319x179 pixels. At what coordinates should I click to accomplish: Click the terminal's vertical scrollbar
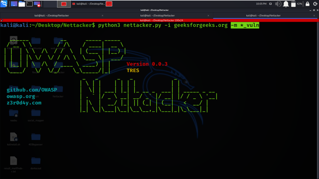[x=318, y=99]
